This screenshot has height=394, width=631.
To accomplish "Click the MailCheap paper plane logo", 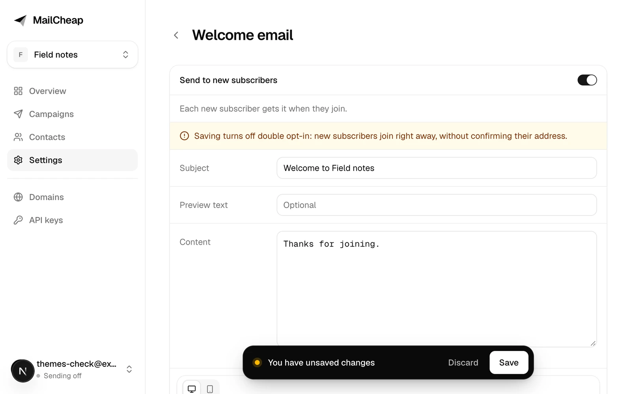I will coord(20,20).
